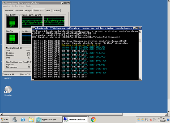Click the 'Não paginada' value 50

(x=29, y=67)
